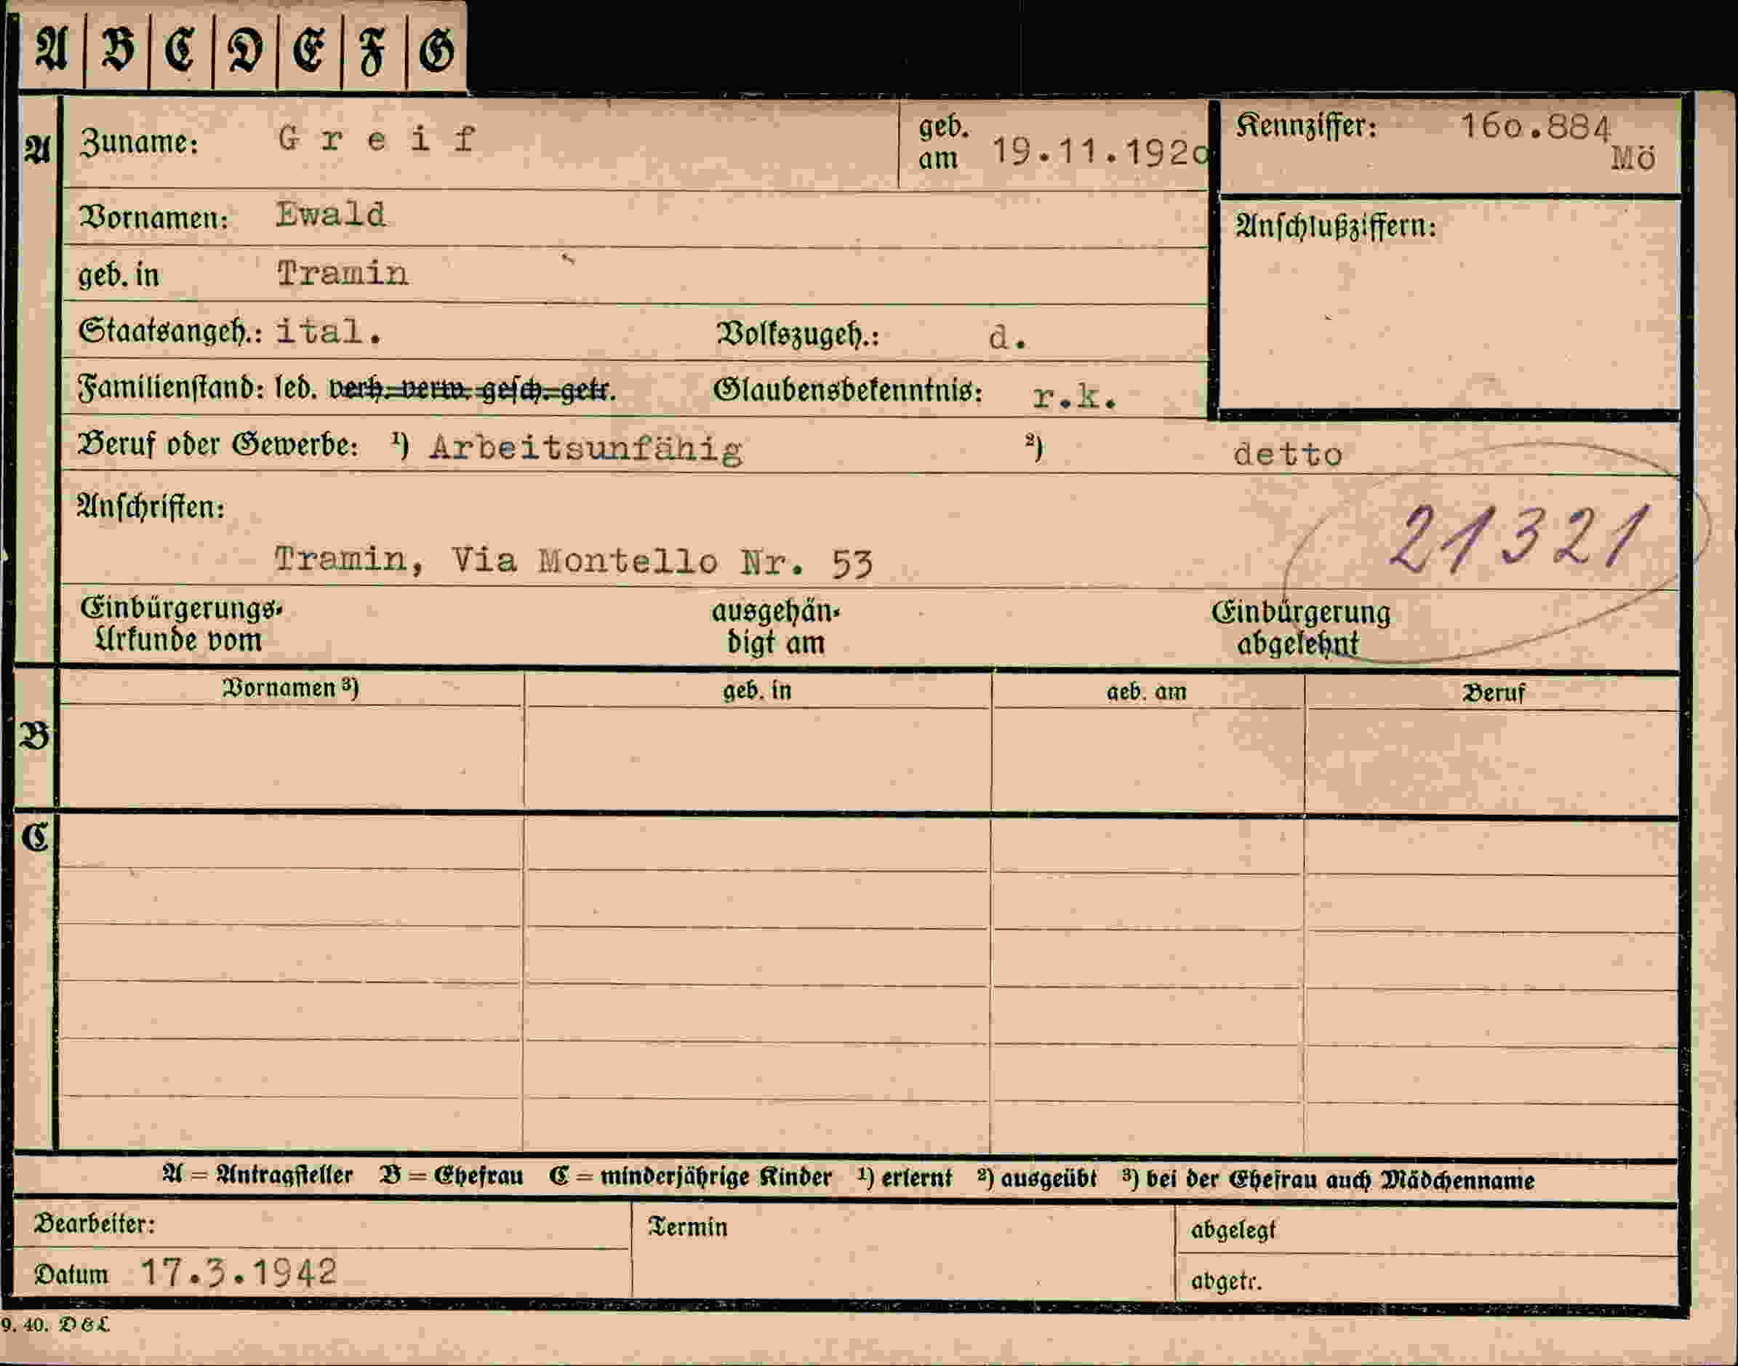The image size is (1738, 1366).
Task: Click the 'abgetr.' label
Action: [x=1225, y=1281]
